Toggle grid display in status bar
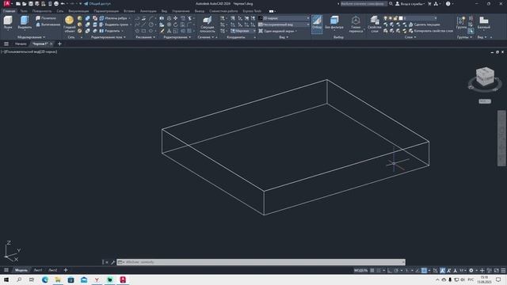 372,271
